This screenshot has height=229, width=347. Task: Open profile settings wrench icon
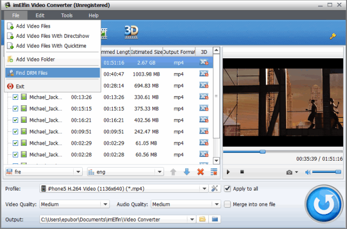tap(215, 188)
